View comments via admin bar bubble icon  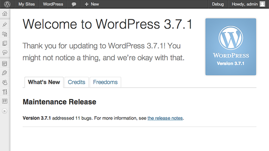click(x=74, y=4)
